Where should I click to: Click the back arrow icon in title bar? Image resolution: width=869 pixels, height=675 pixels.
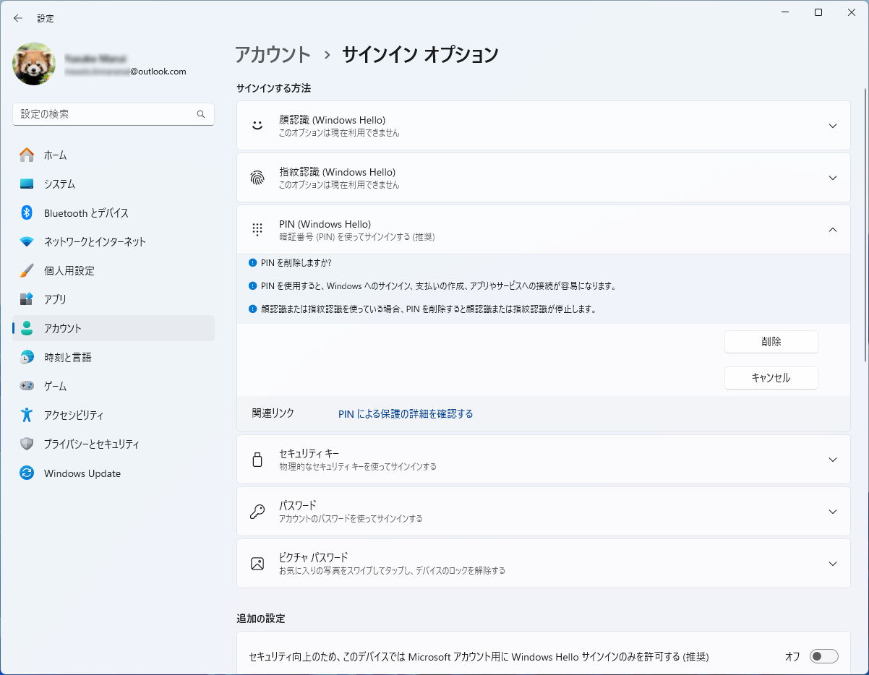18,18
